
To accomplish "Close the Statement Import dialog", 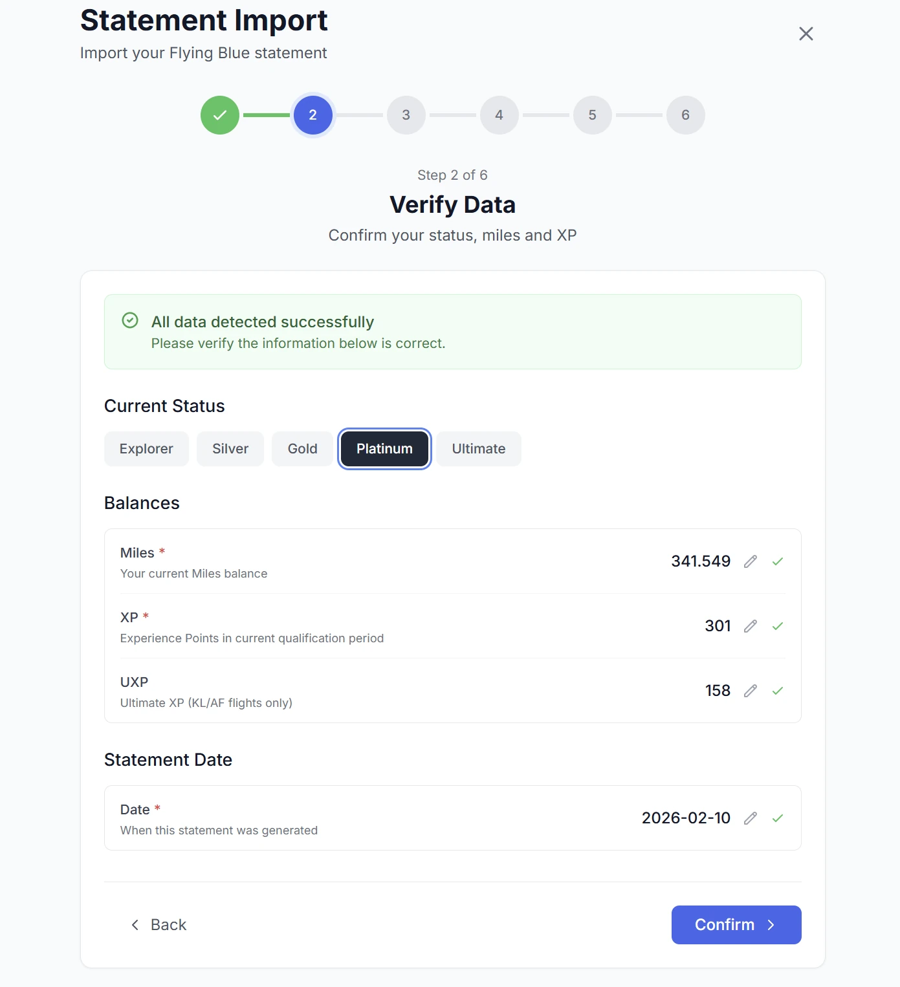I will click(806, 34).
